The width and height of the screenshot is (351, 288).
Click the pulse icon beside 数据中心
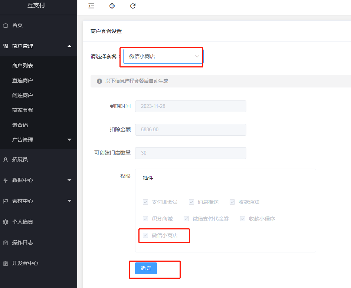[x=6, y=180]
